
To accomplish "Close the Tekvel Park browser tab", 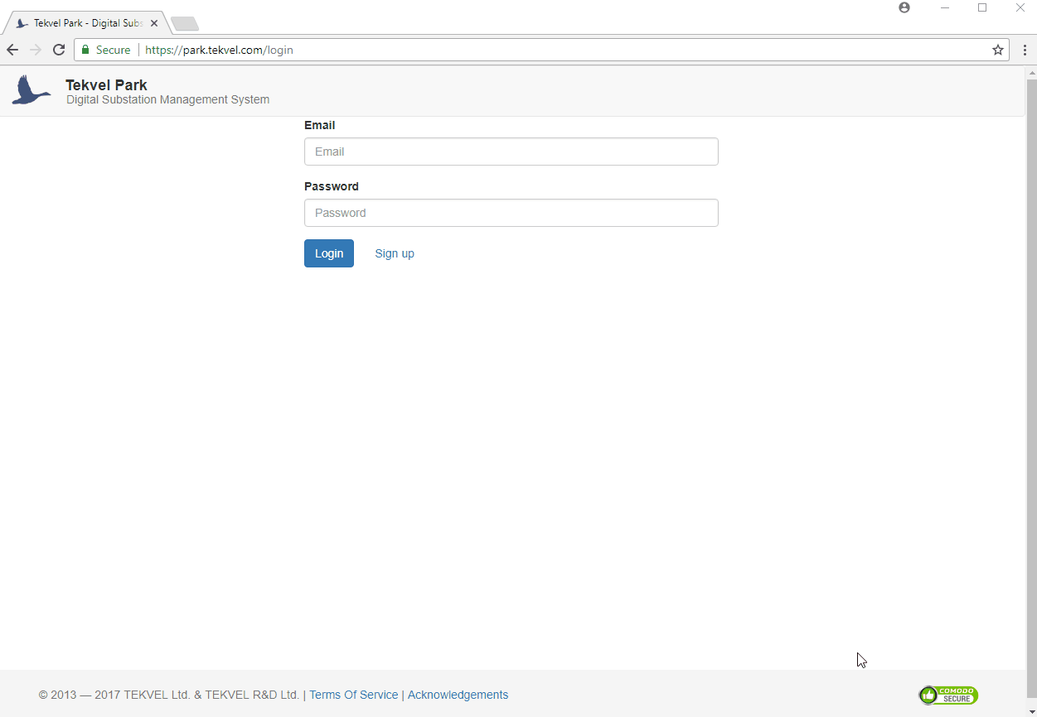I will pyautogui.click(x=154, y=23).
